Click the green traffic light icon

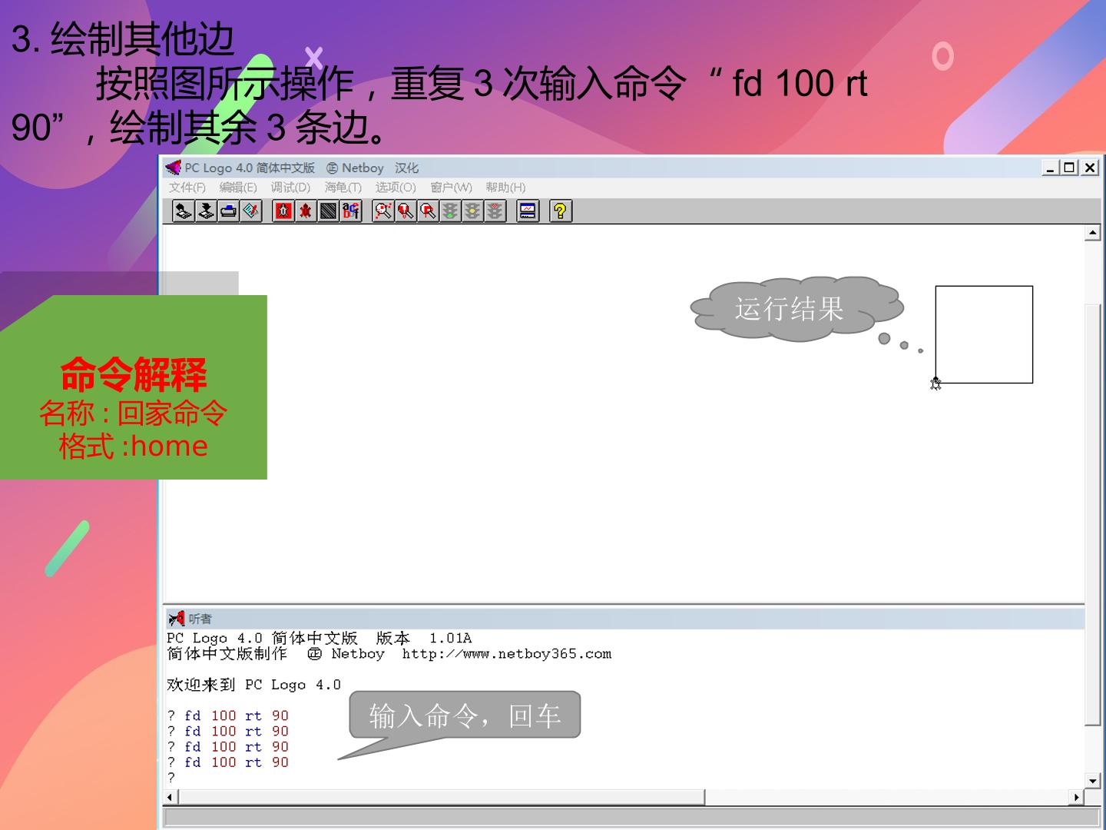[450, 211]
